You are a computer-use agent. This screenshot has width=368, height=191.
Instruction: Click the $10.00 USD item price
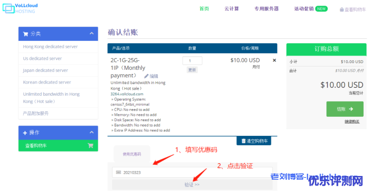click(245, 60)
